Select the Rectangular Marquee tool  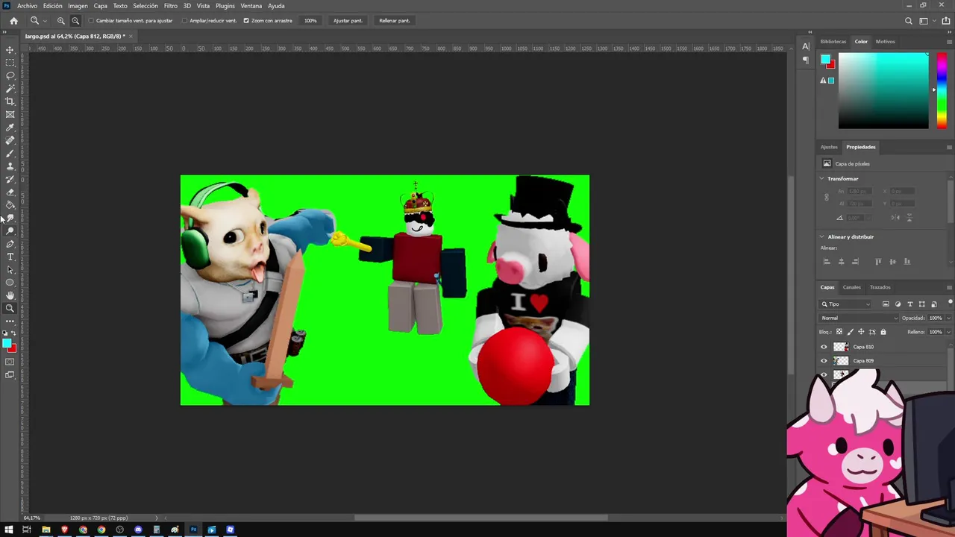(10, 63)
